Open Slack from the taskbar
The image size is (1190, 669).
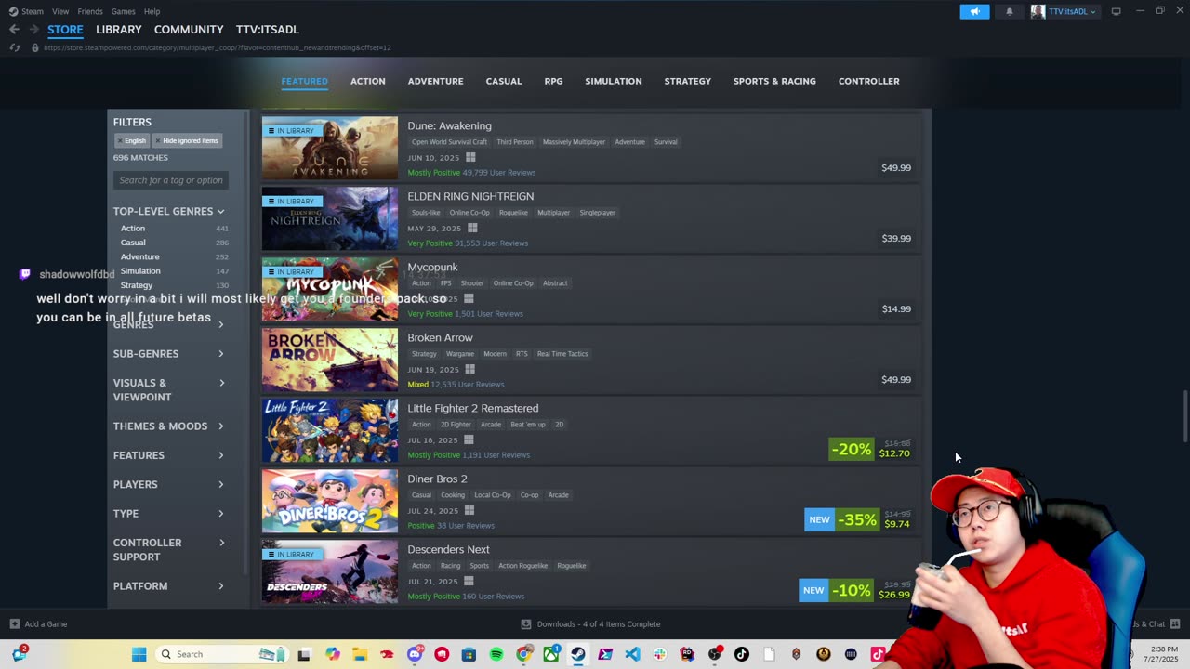(x=660, y=654)
